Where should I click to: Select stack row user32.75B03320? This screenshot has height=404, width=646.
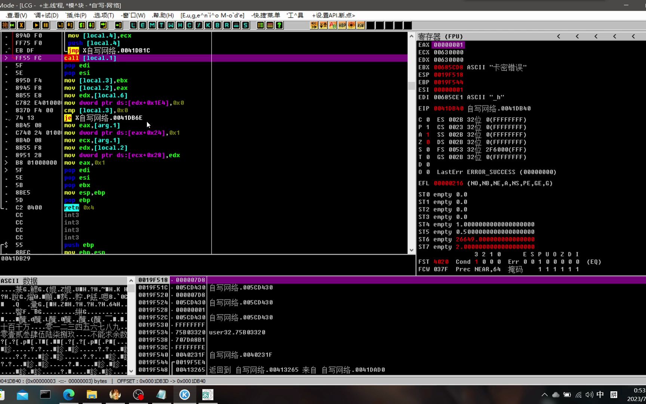pos(237,332)
